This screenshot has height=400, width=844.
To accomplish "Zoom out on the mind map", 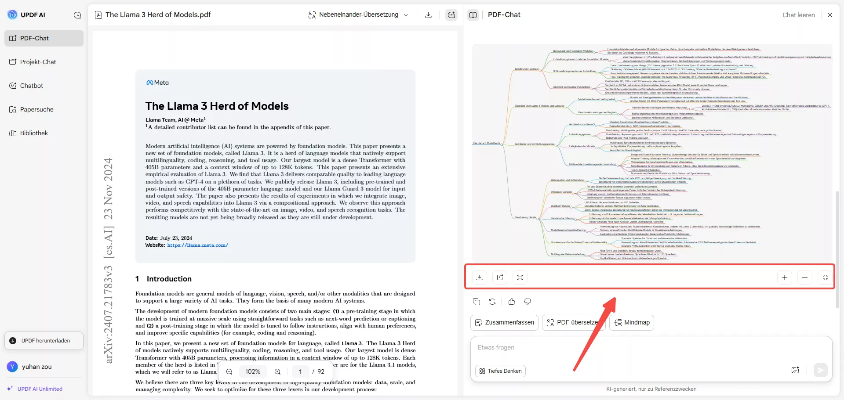I will pyautogui.click(x=805, y=277).
